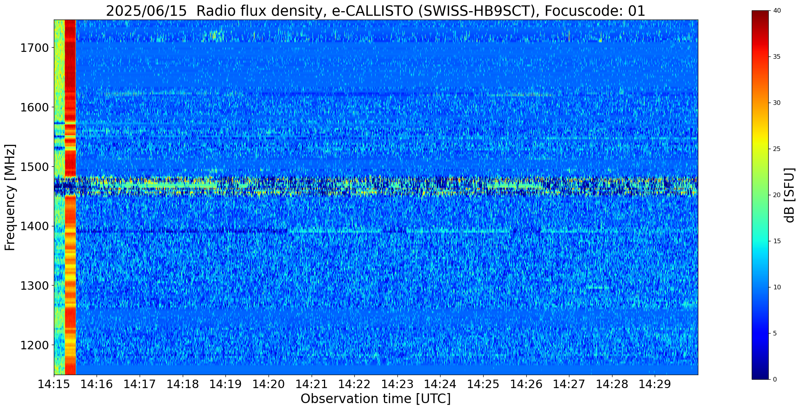Click the colorbar tick label 0
This screenshot has width=801, height=410.
[774, 380]
